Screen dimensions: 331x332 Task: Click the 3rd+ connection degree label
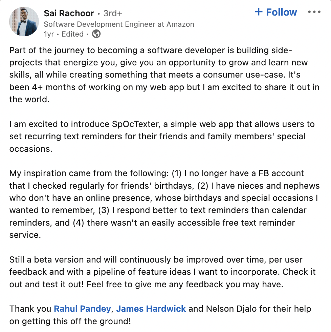point(113,13)
